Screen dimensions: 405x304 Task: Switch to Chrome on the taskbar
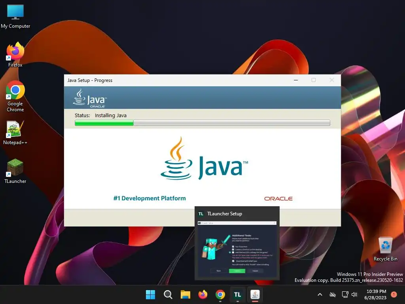tap(220, 294)
